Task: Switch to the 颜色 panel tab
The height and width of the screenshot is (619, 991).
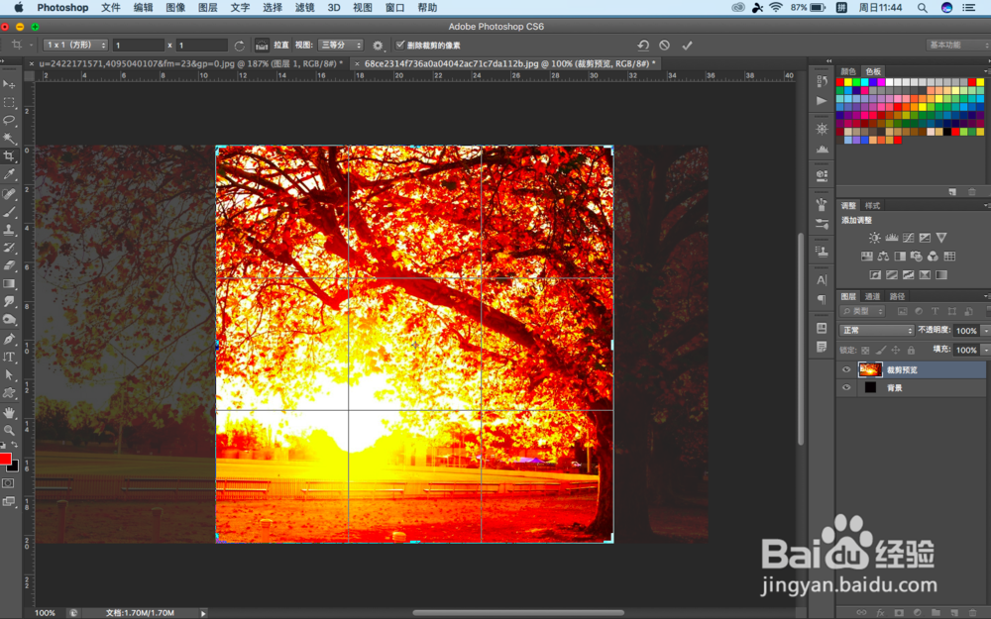Action: point(848,71)
